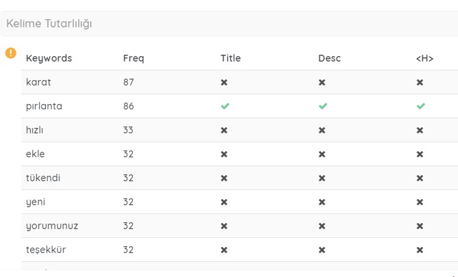Click the Desc column header

point(329,58)
